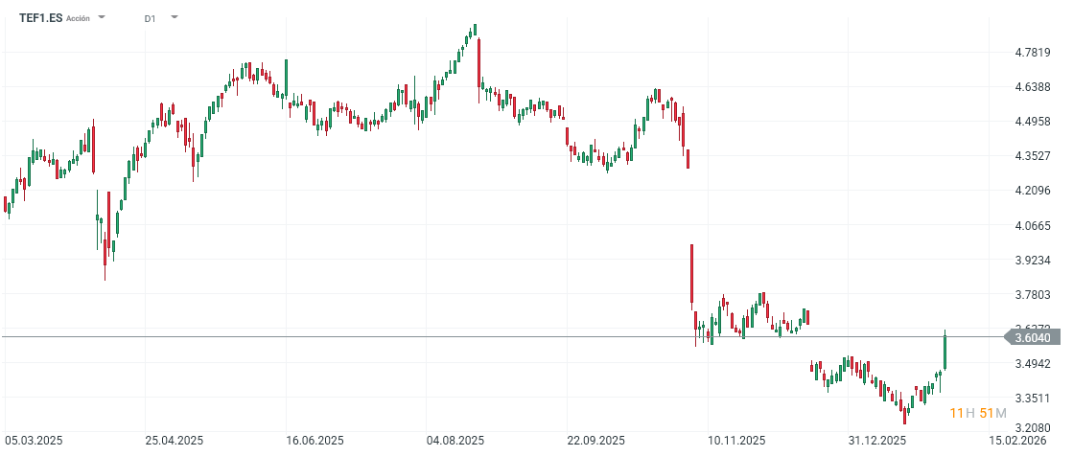Click the 4.2096 price scale value
The height and width of the screenshot is (456, 1073).
(x=1032, y=191)
